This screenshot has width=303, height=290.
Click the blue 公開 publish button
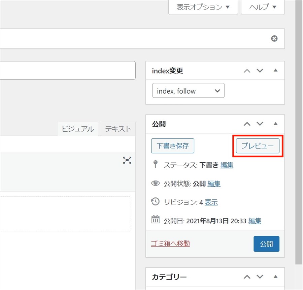266,244
